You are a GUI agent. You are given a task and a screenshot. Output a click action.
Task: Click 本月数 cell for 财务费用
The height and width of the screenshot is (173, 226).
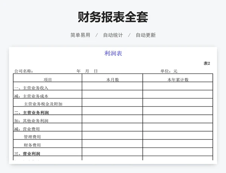coord(112,144)
